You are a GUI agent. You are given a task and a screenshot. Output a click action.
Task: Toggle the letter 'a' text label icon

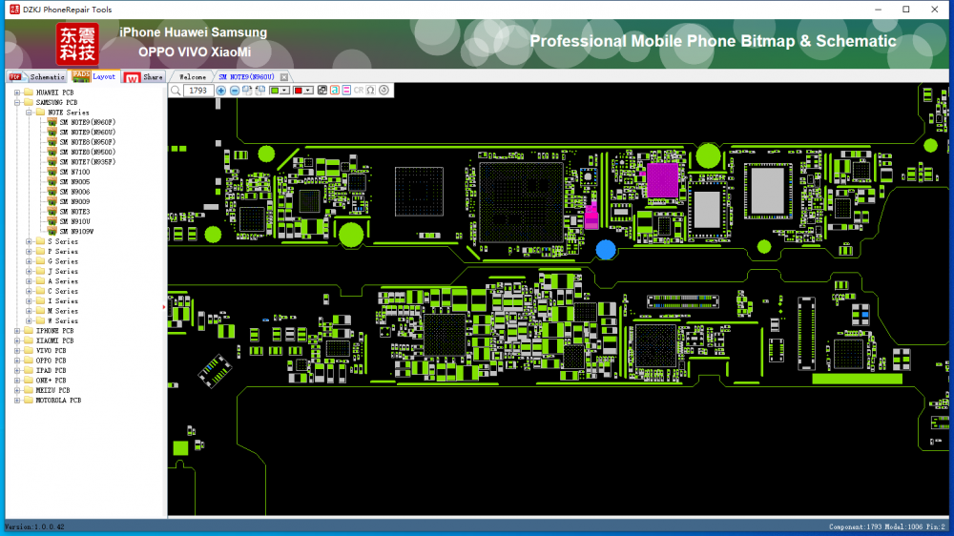pyautogui.click(x=335, y=91)
